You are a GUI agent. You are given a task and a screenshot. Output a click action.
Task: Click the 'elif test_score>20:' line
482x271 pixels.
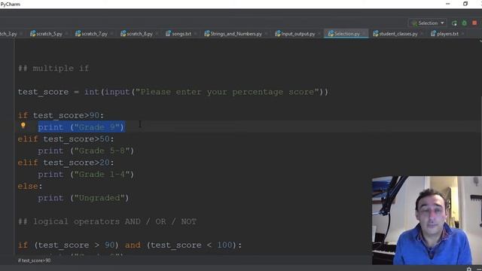click(66, 163)
